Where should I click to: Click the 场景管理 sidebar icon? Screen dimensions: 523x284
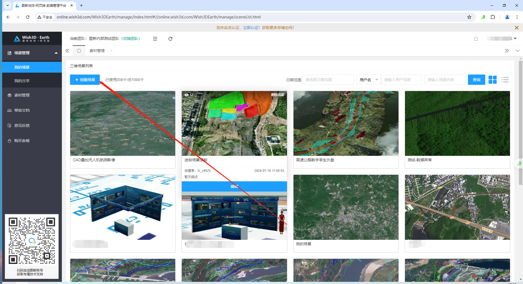(9, 53)
